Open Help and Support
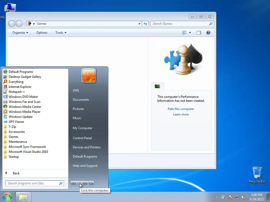This screenshot has height=202, width=270. pos(85,166)
